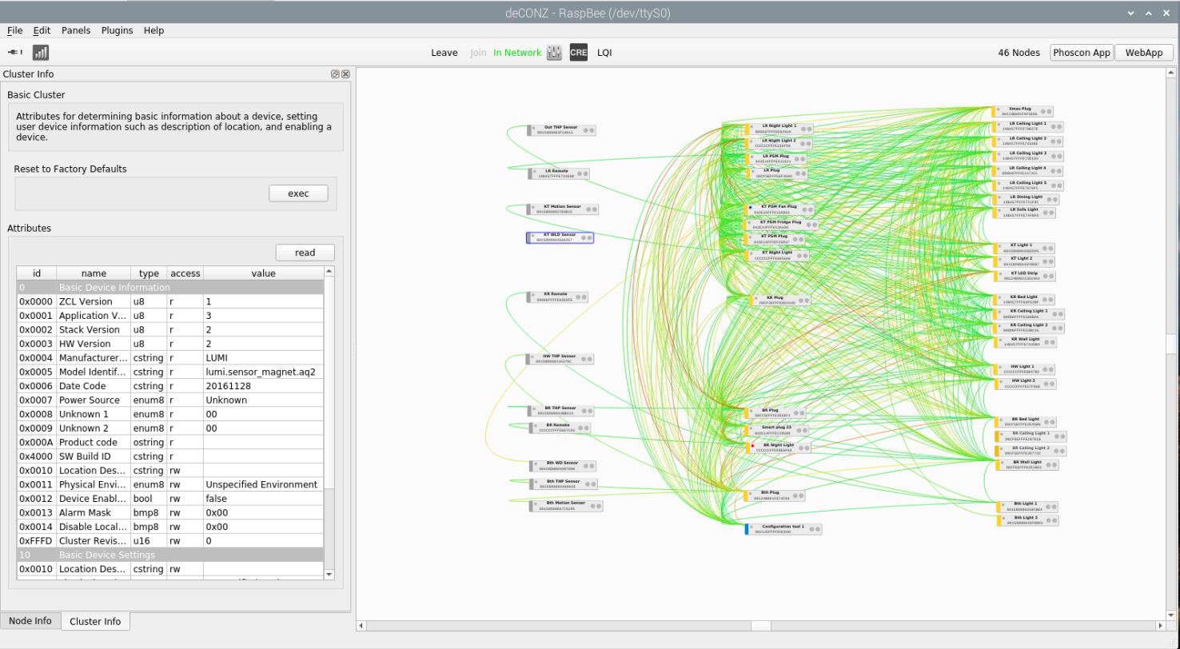Click exec for Reset to Factory Defaults
The image size is (1180, 649).
click(298, 193)
